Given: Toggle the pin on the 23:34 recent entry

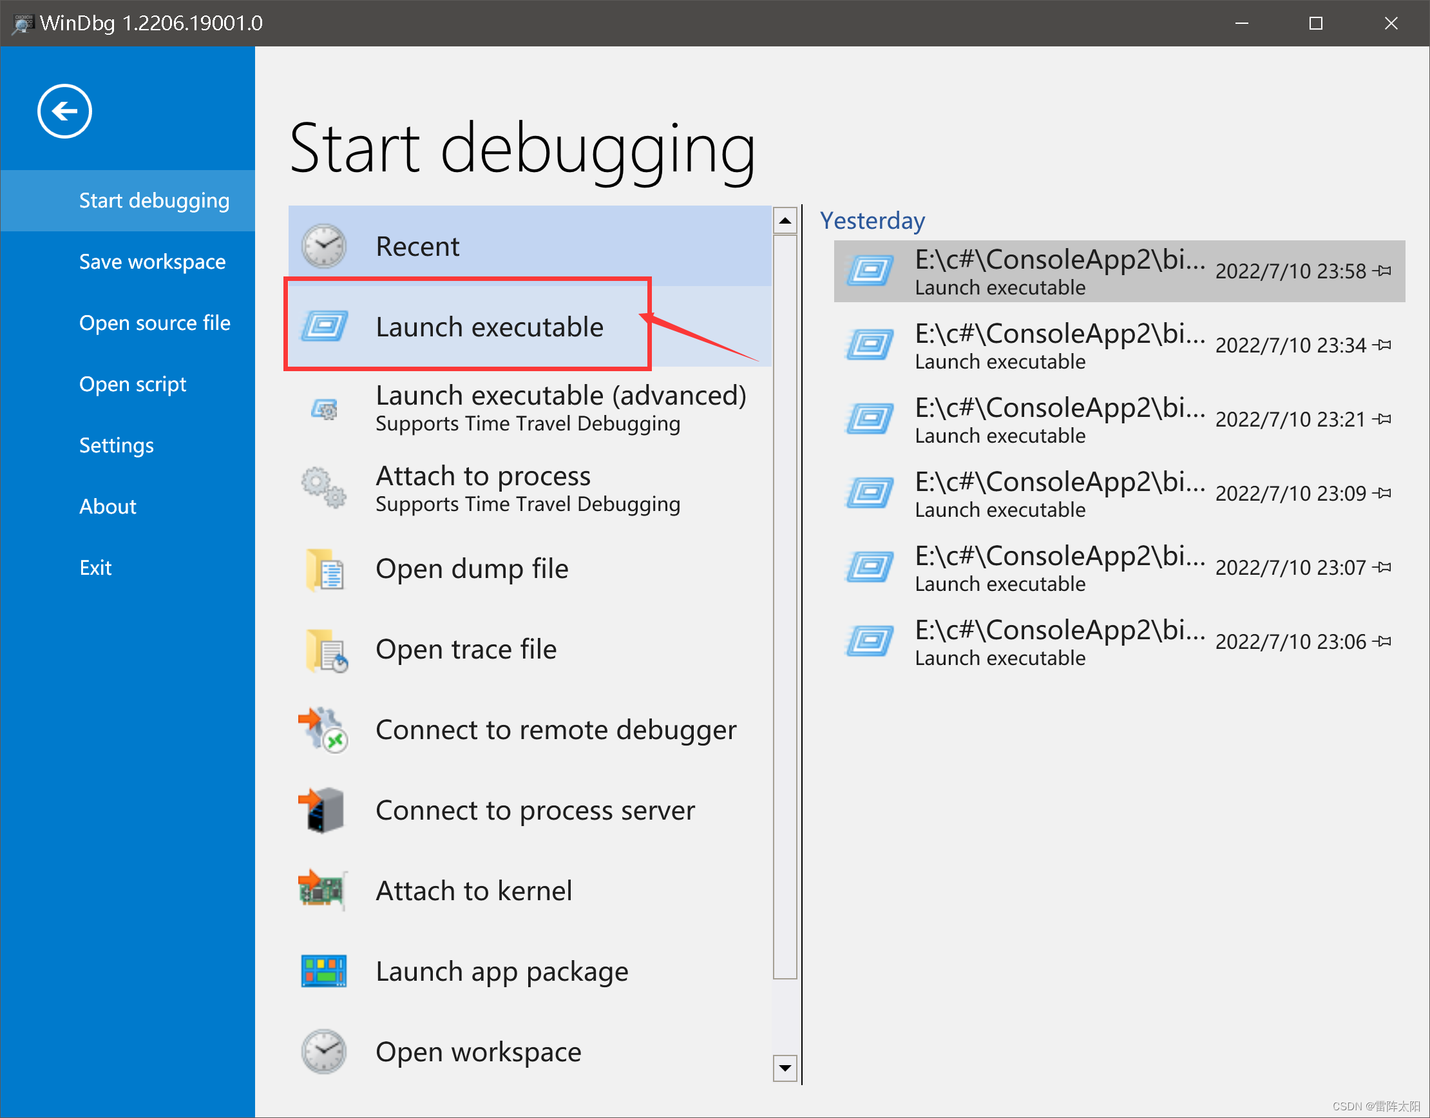Looking at the screenshot, I should (x=1384, y=345).
